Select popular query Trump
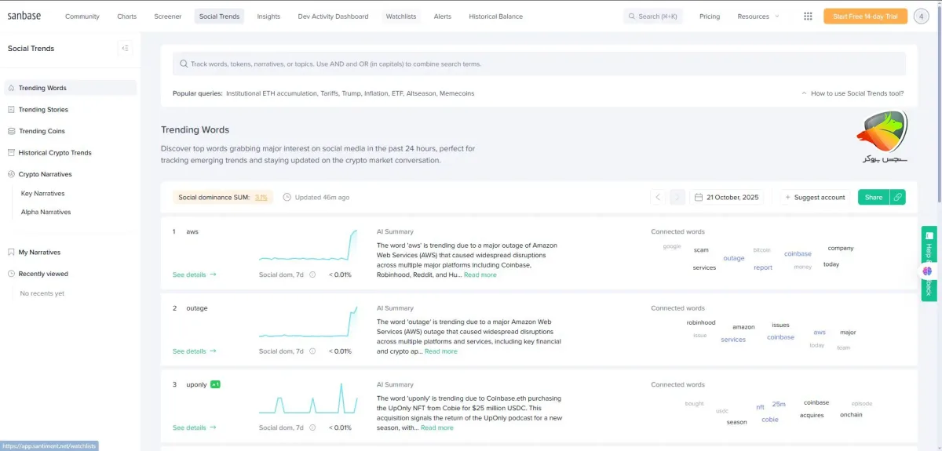942x451 pixels. (351, 93)
